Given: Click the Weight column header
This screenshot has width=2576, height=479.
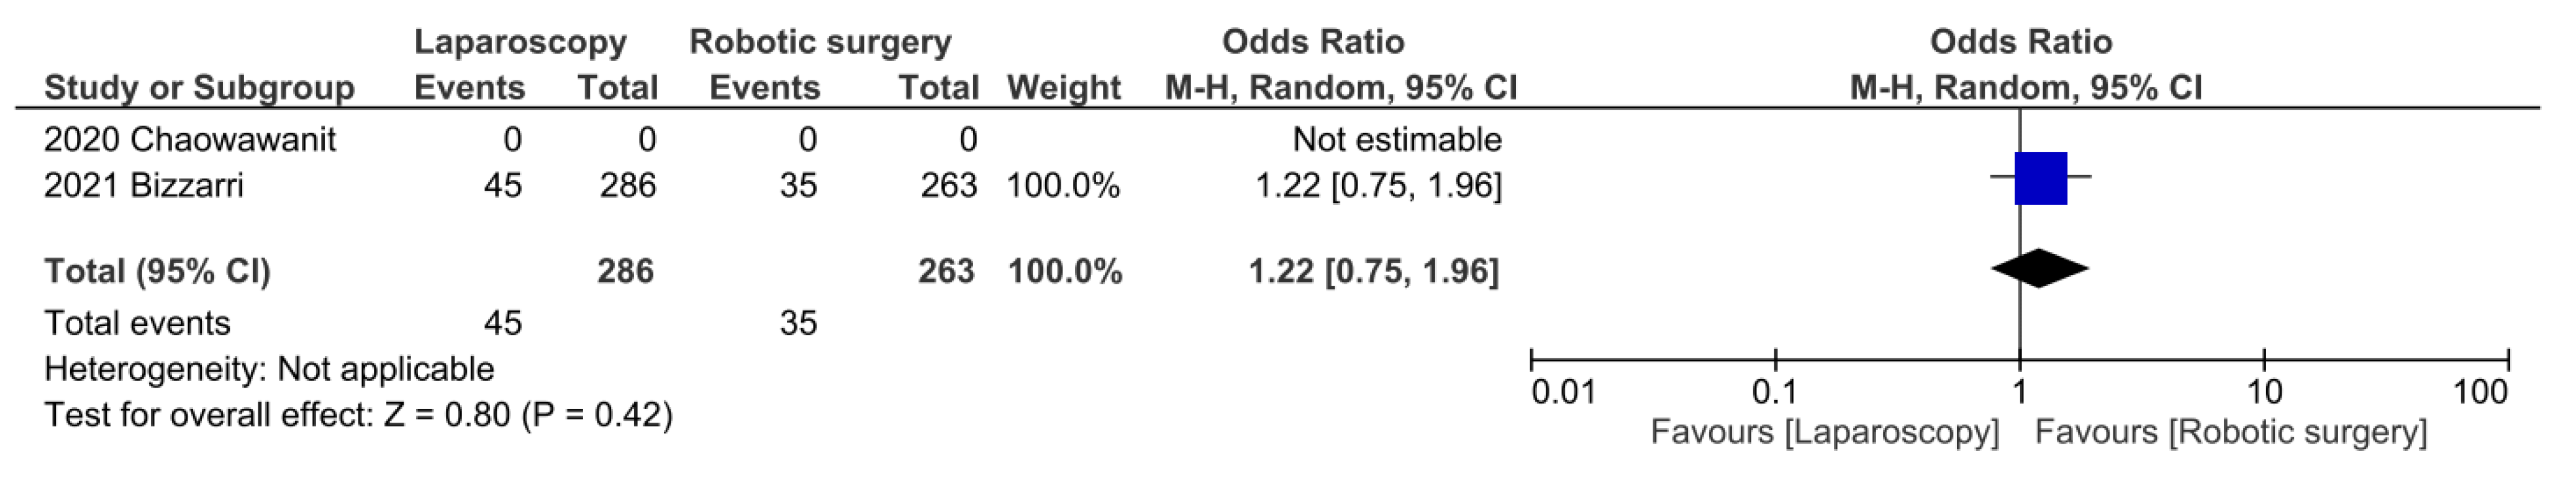Looking at the screenshot, I should click(x=1063, y=88).
